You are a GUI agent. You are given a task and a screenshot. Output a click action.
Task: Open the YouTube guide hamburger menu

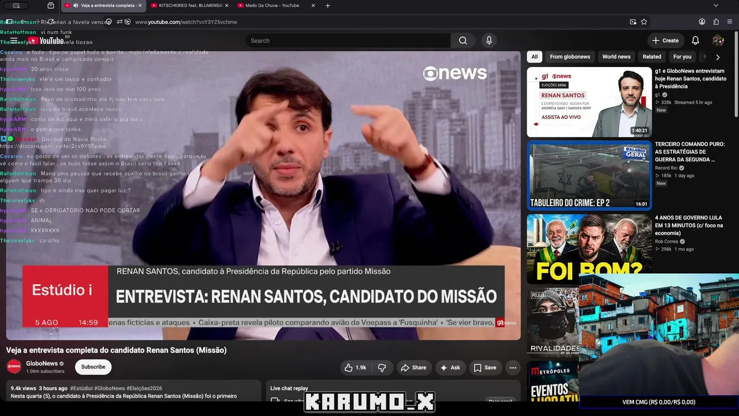(x=14, y=40)
